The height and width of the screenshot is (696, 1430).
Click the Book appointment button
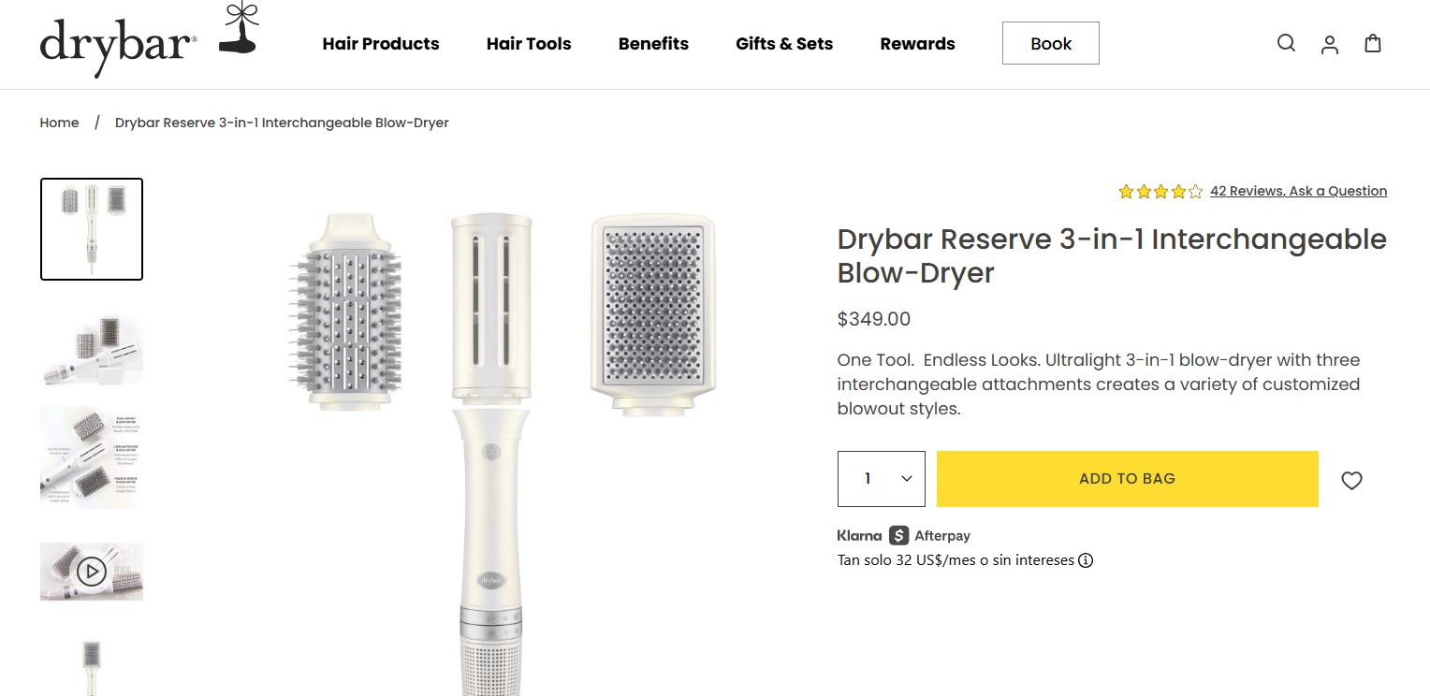tap(1050, 43)
